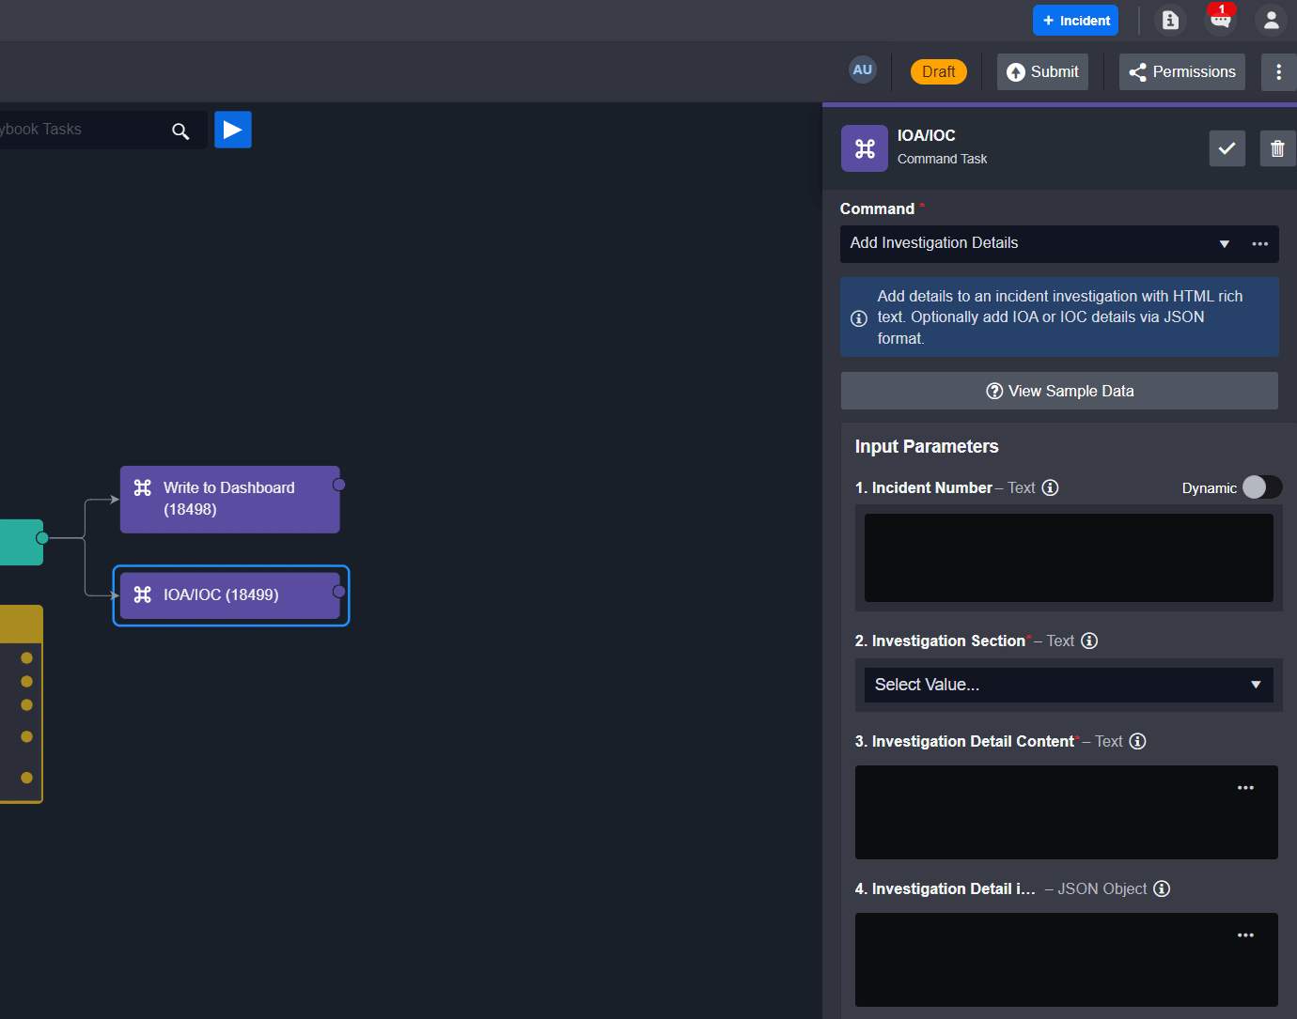Click the Submit button

tap(1042, 72)
